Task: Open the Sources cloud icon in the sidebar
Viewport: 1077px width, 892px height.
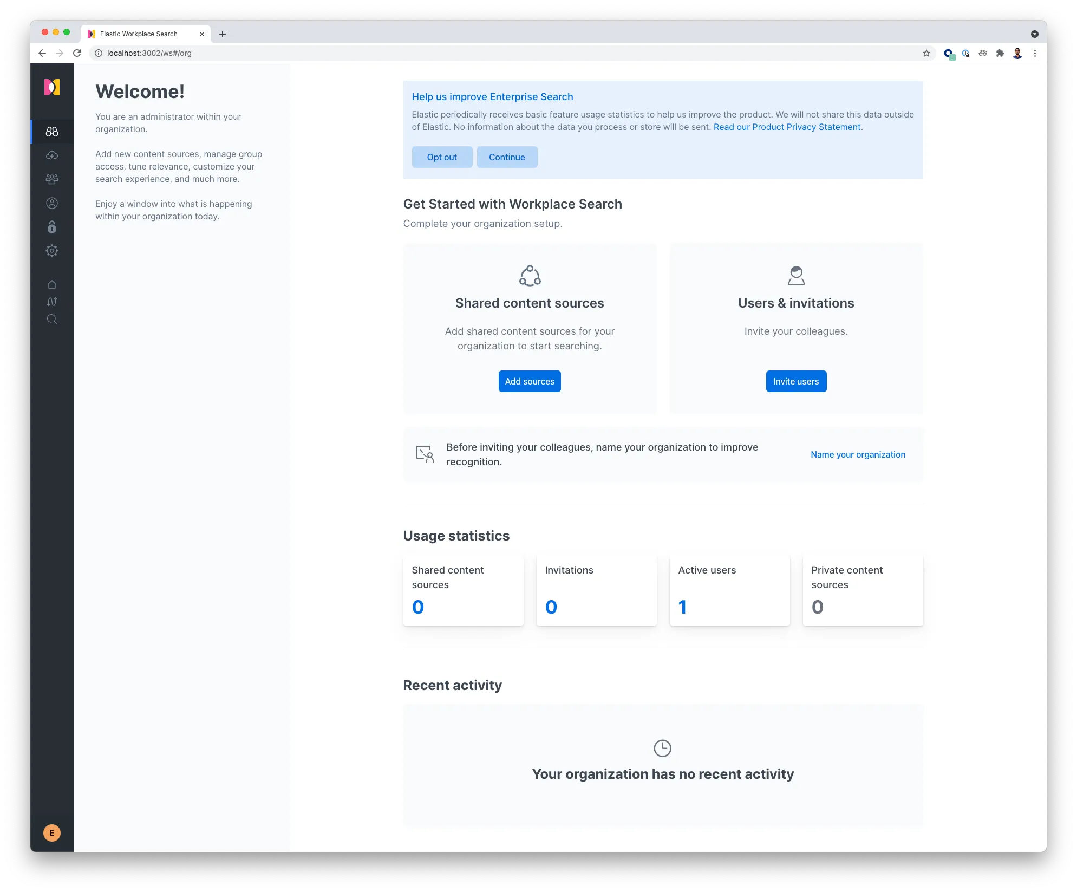Action: pos(52,155)
